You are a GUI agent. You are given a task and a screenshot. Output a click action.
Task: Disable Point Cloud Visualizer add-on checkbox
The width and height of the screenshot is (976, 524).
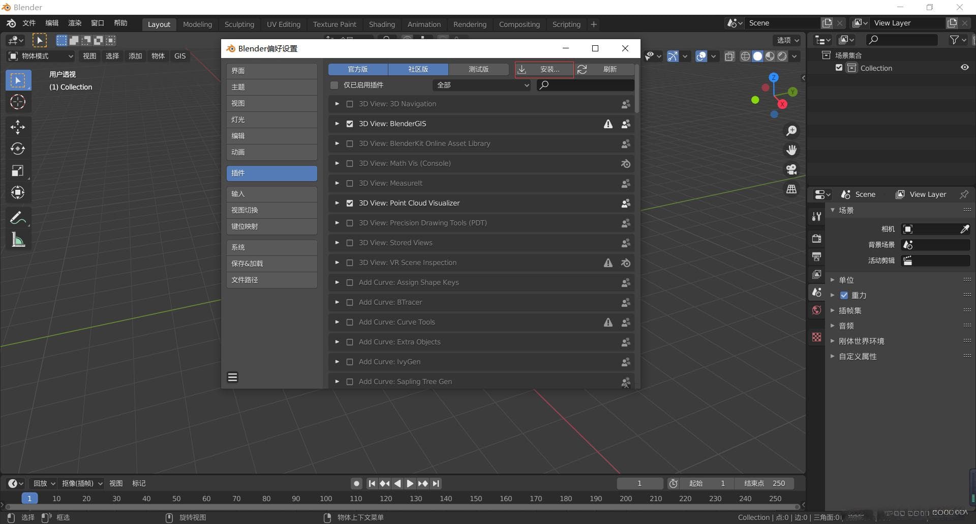350,203
